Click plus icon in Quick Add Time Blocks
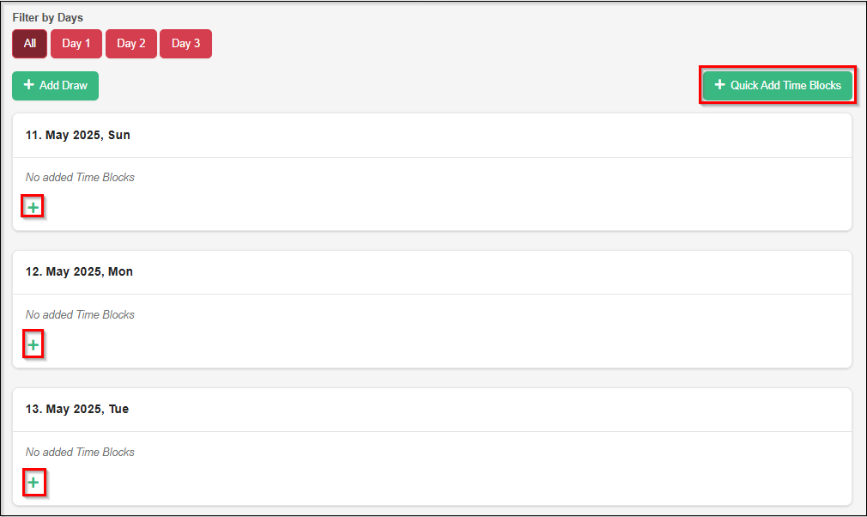This screenshot has width=867, height=517. (x=719, y=85)
